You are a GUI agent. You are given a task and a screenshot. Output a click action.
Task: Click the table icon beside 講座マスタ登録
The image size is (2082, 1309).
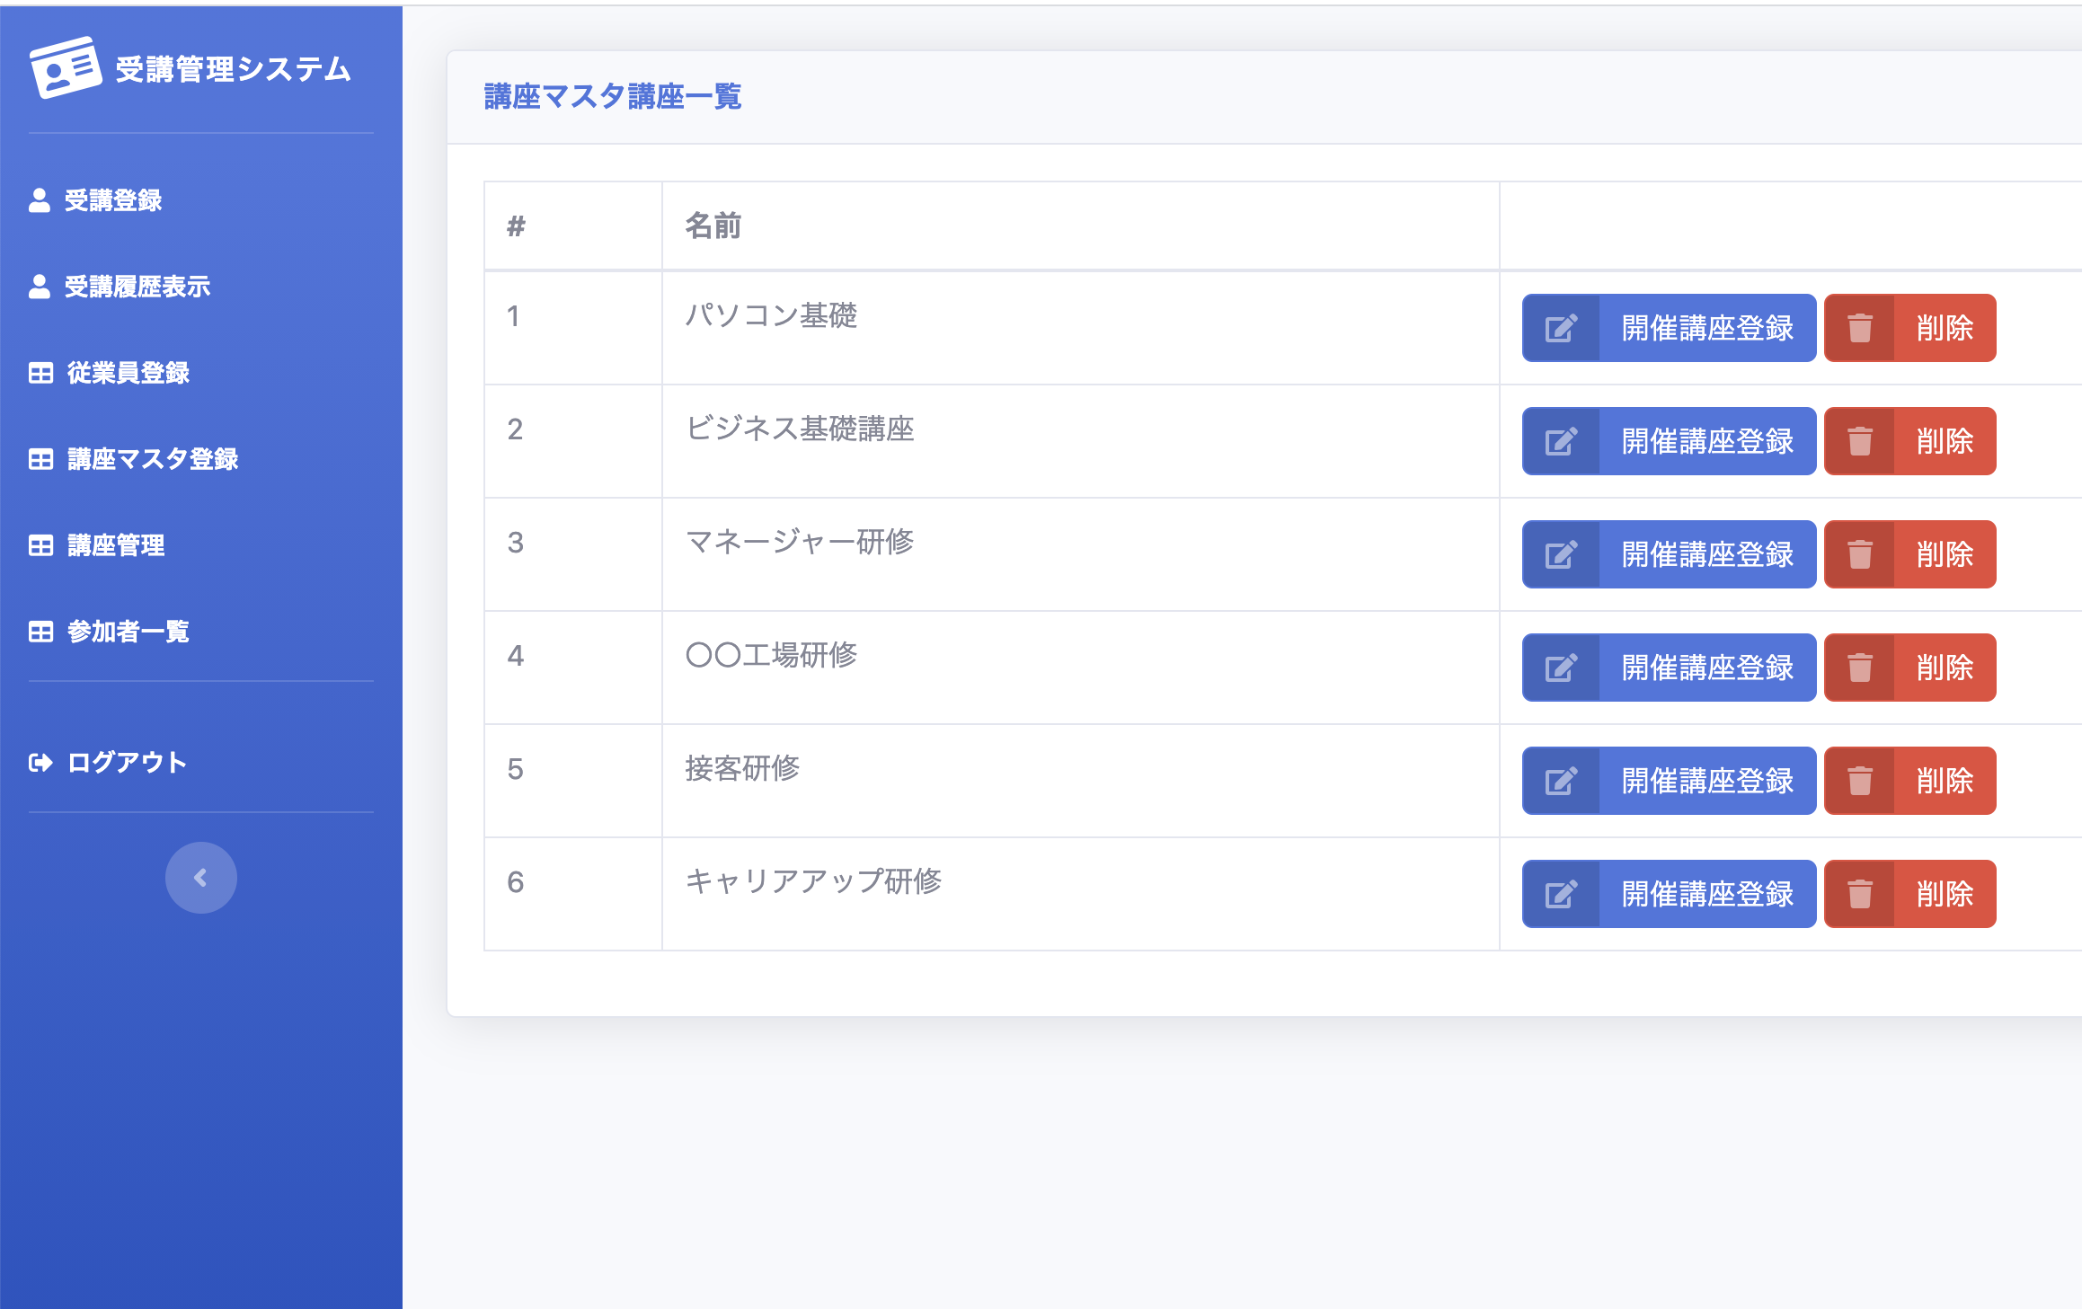(40, 459)
